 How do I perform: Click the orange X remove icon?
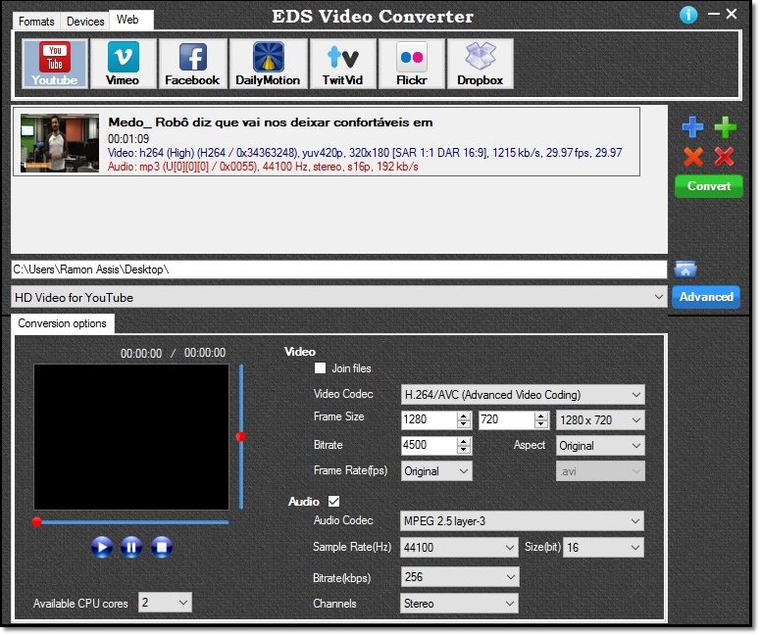pyautogui.click(x=693, y=157)
